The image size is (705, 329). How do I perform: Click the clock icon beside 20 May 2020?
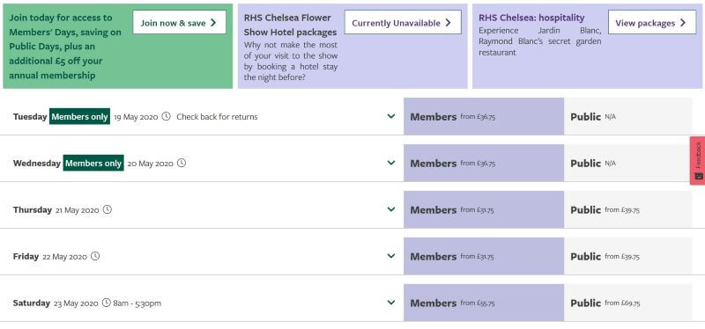182,163
